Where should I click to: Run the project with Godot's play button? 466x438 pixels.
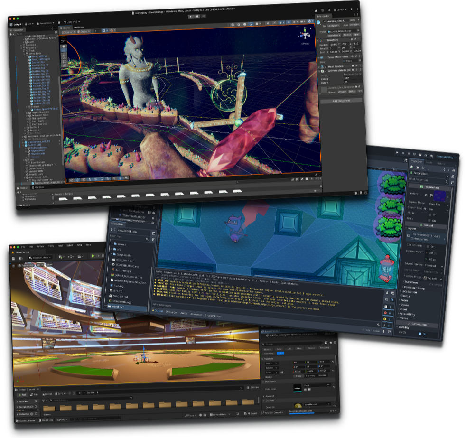point(397,152)
